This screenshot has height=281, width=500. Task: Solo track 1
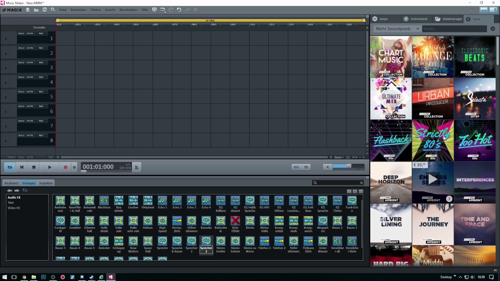click(21, 34)
